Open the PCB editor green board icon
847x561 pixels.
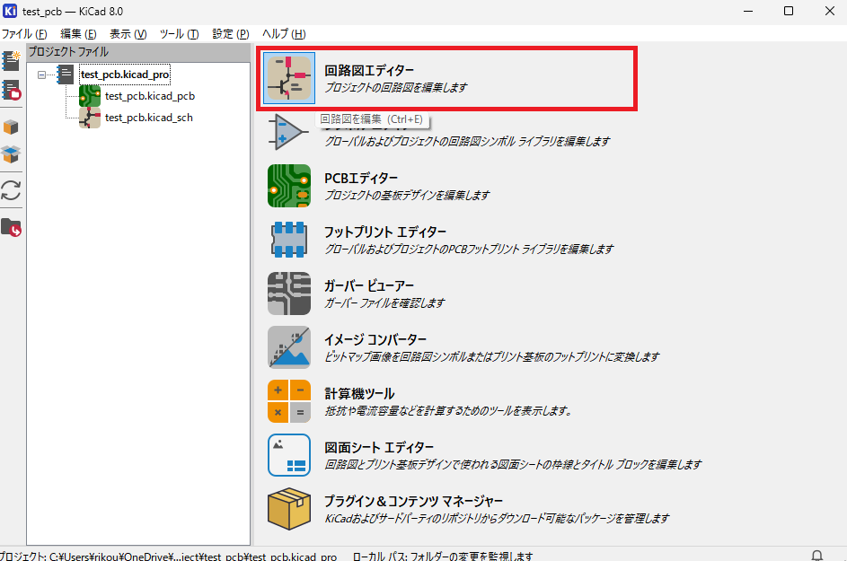[x=289, y=186]
